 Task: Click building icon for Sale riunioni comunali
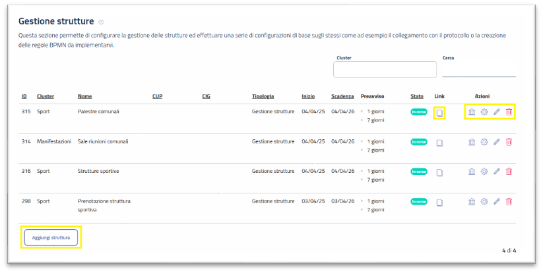(x=472, y=142)
